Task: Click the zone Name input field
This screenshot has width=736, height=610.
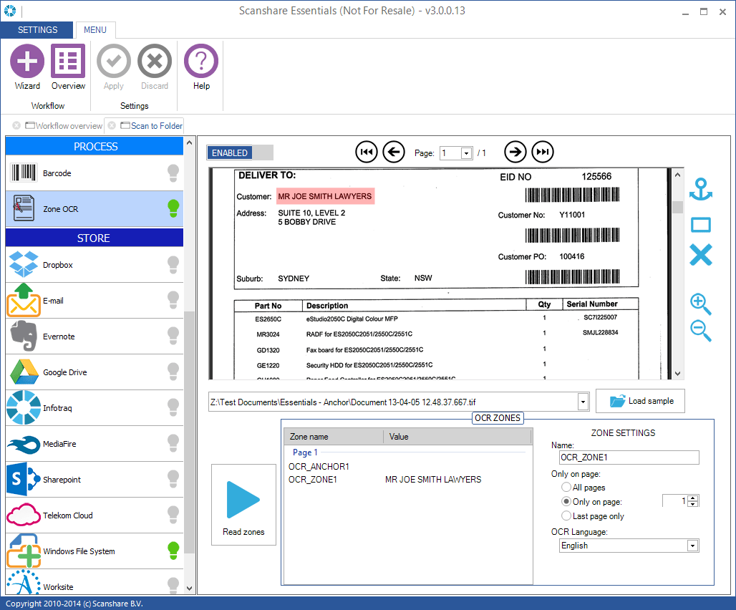Action: [x=629, y=457]
